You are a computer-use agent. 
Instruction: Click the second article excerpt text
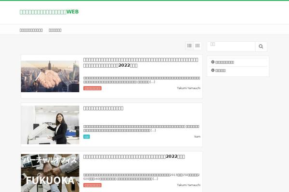141,129
